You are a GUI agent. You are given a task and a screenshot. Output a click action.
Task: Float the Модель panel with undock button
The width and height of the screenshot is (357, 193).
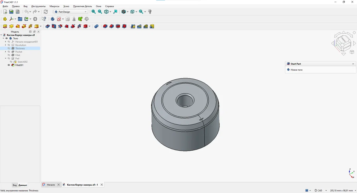(34, 31)
